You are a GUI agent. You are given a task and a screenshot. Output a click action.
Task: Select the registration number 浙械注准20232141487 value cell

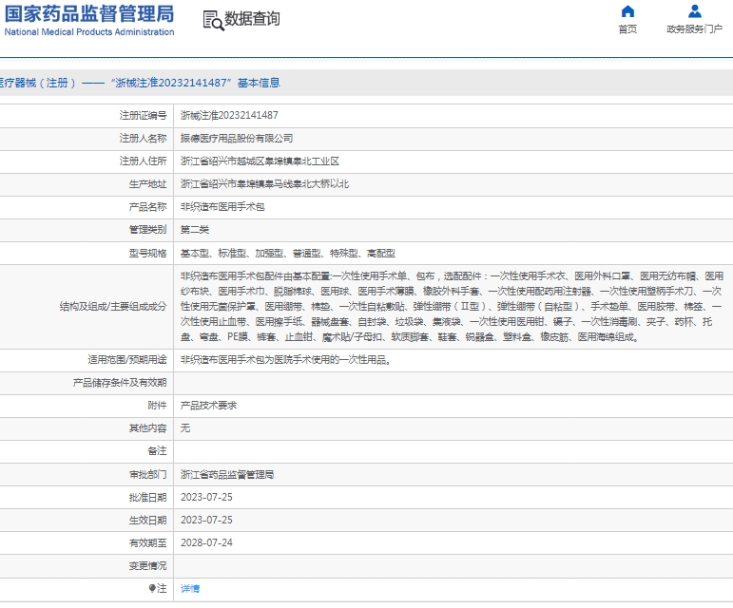229,115
